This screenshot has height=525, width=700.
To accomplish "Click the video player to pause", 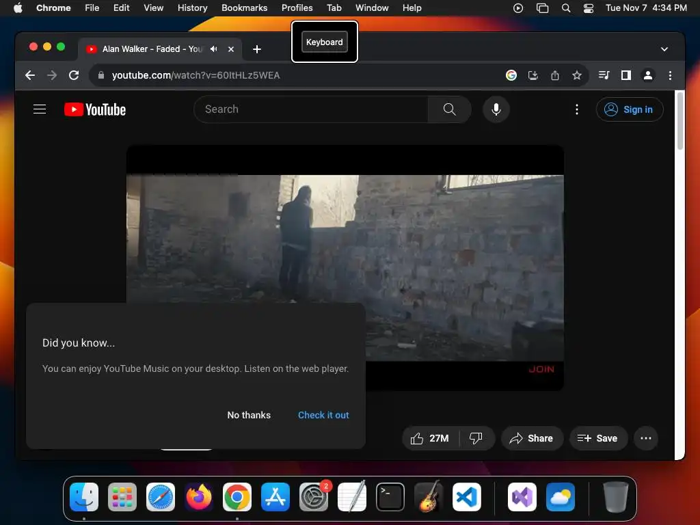I will (345, 268).
